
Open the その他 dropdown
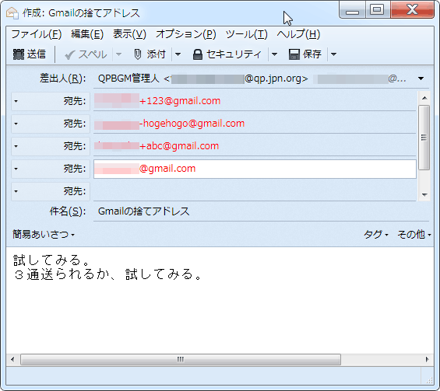(414, 235)
